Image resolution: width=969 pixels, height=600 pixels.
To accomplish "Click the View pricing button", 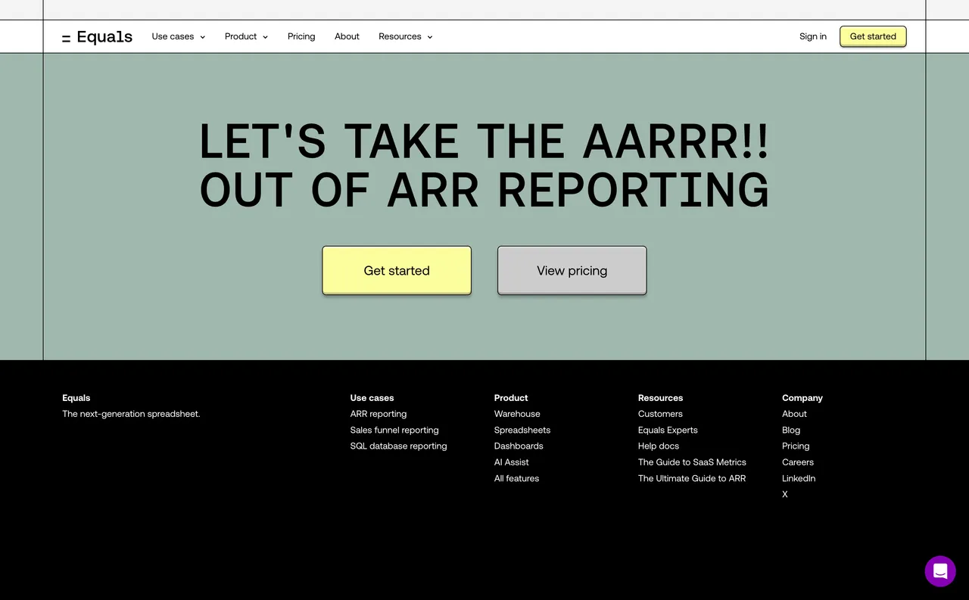I will click(x=572, y=270).
